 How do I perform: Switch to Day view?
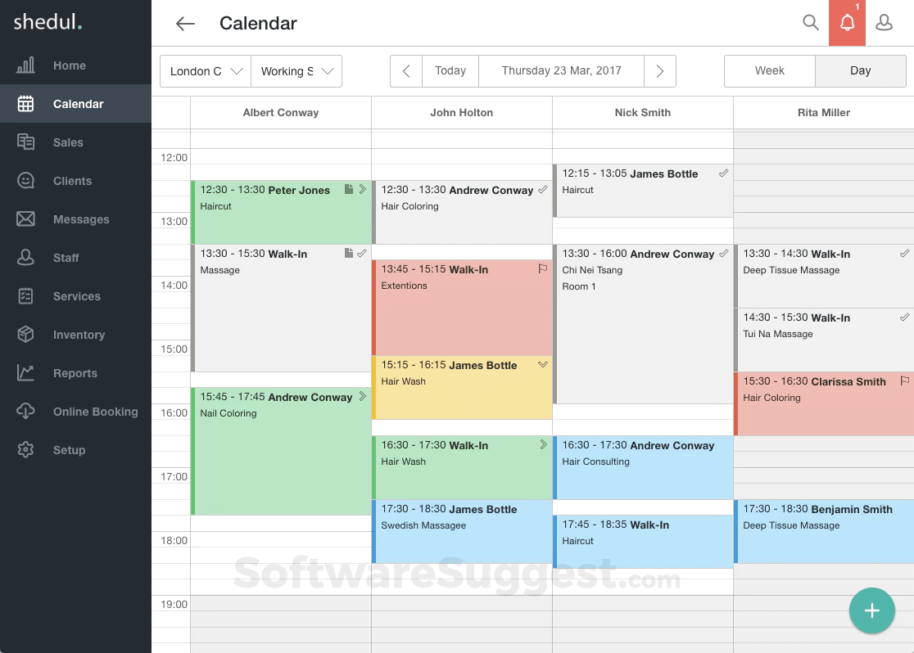point(860,71)
